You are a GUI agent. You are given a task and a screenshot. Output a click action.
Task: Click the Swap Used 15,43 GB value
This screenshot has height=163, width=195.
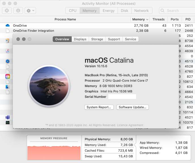[126, 156]
